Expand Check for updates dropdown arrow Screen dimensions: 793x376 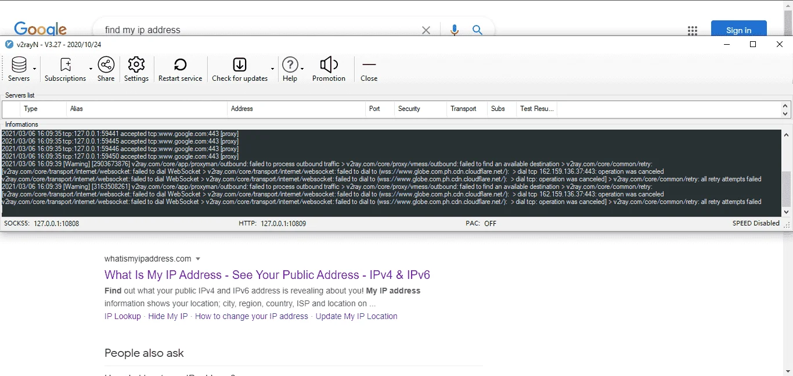coord(273,69)
